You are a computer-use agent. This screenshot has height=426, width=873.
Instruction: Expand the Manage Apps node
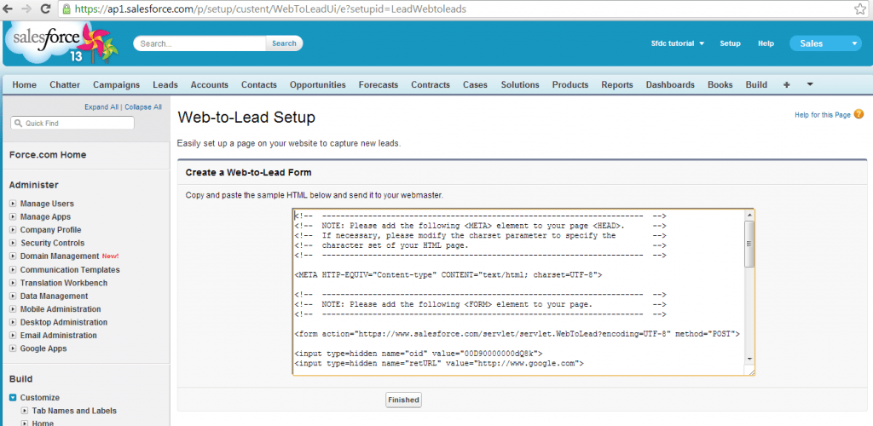tap(13, 217)
